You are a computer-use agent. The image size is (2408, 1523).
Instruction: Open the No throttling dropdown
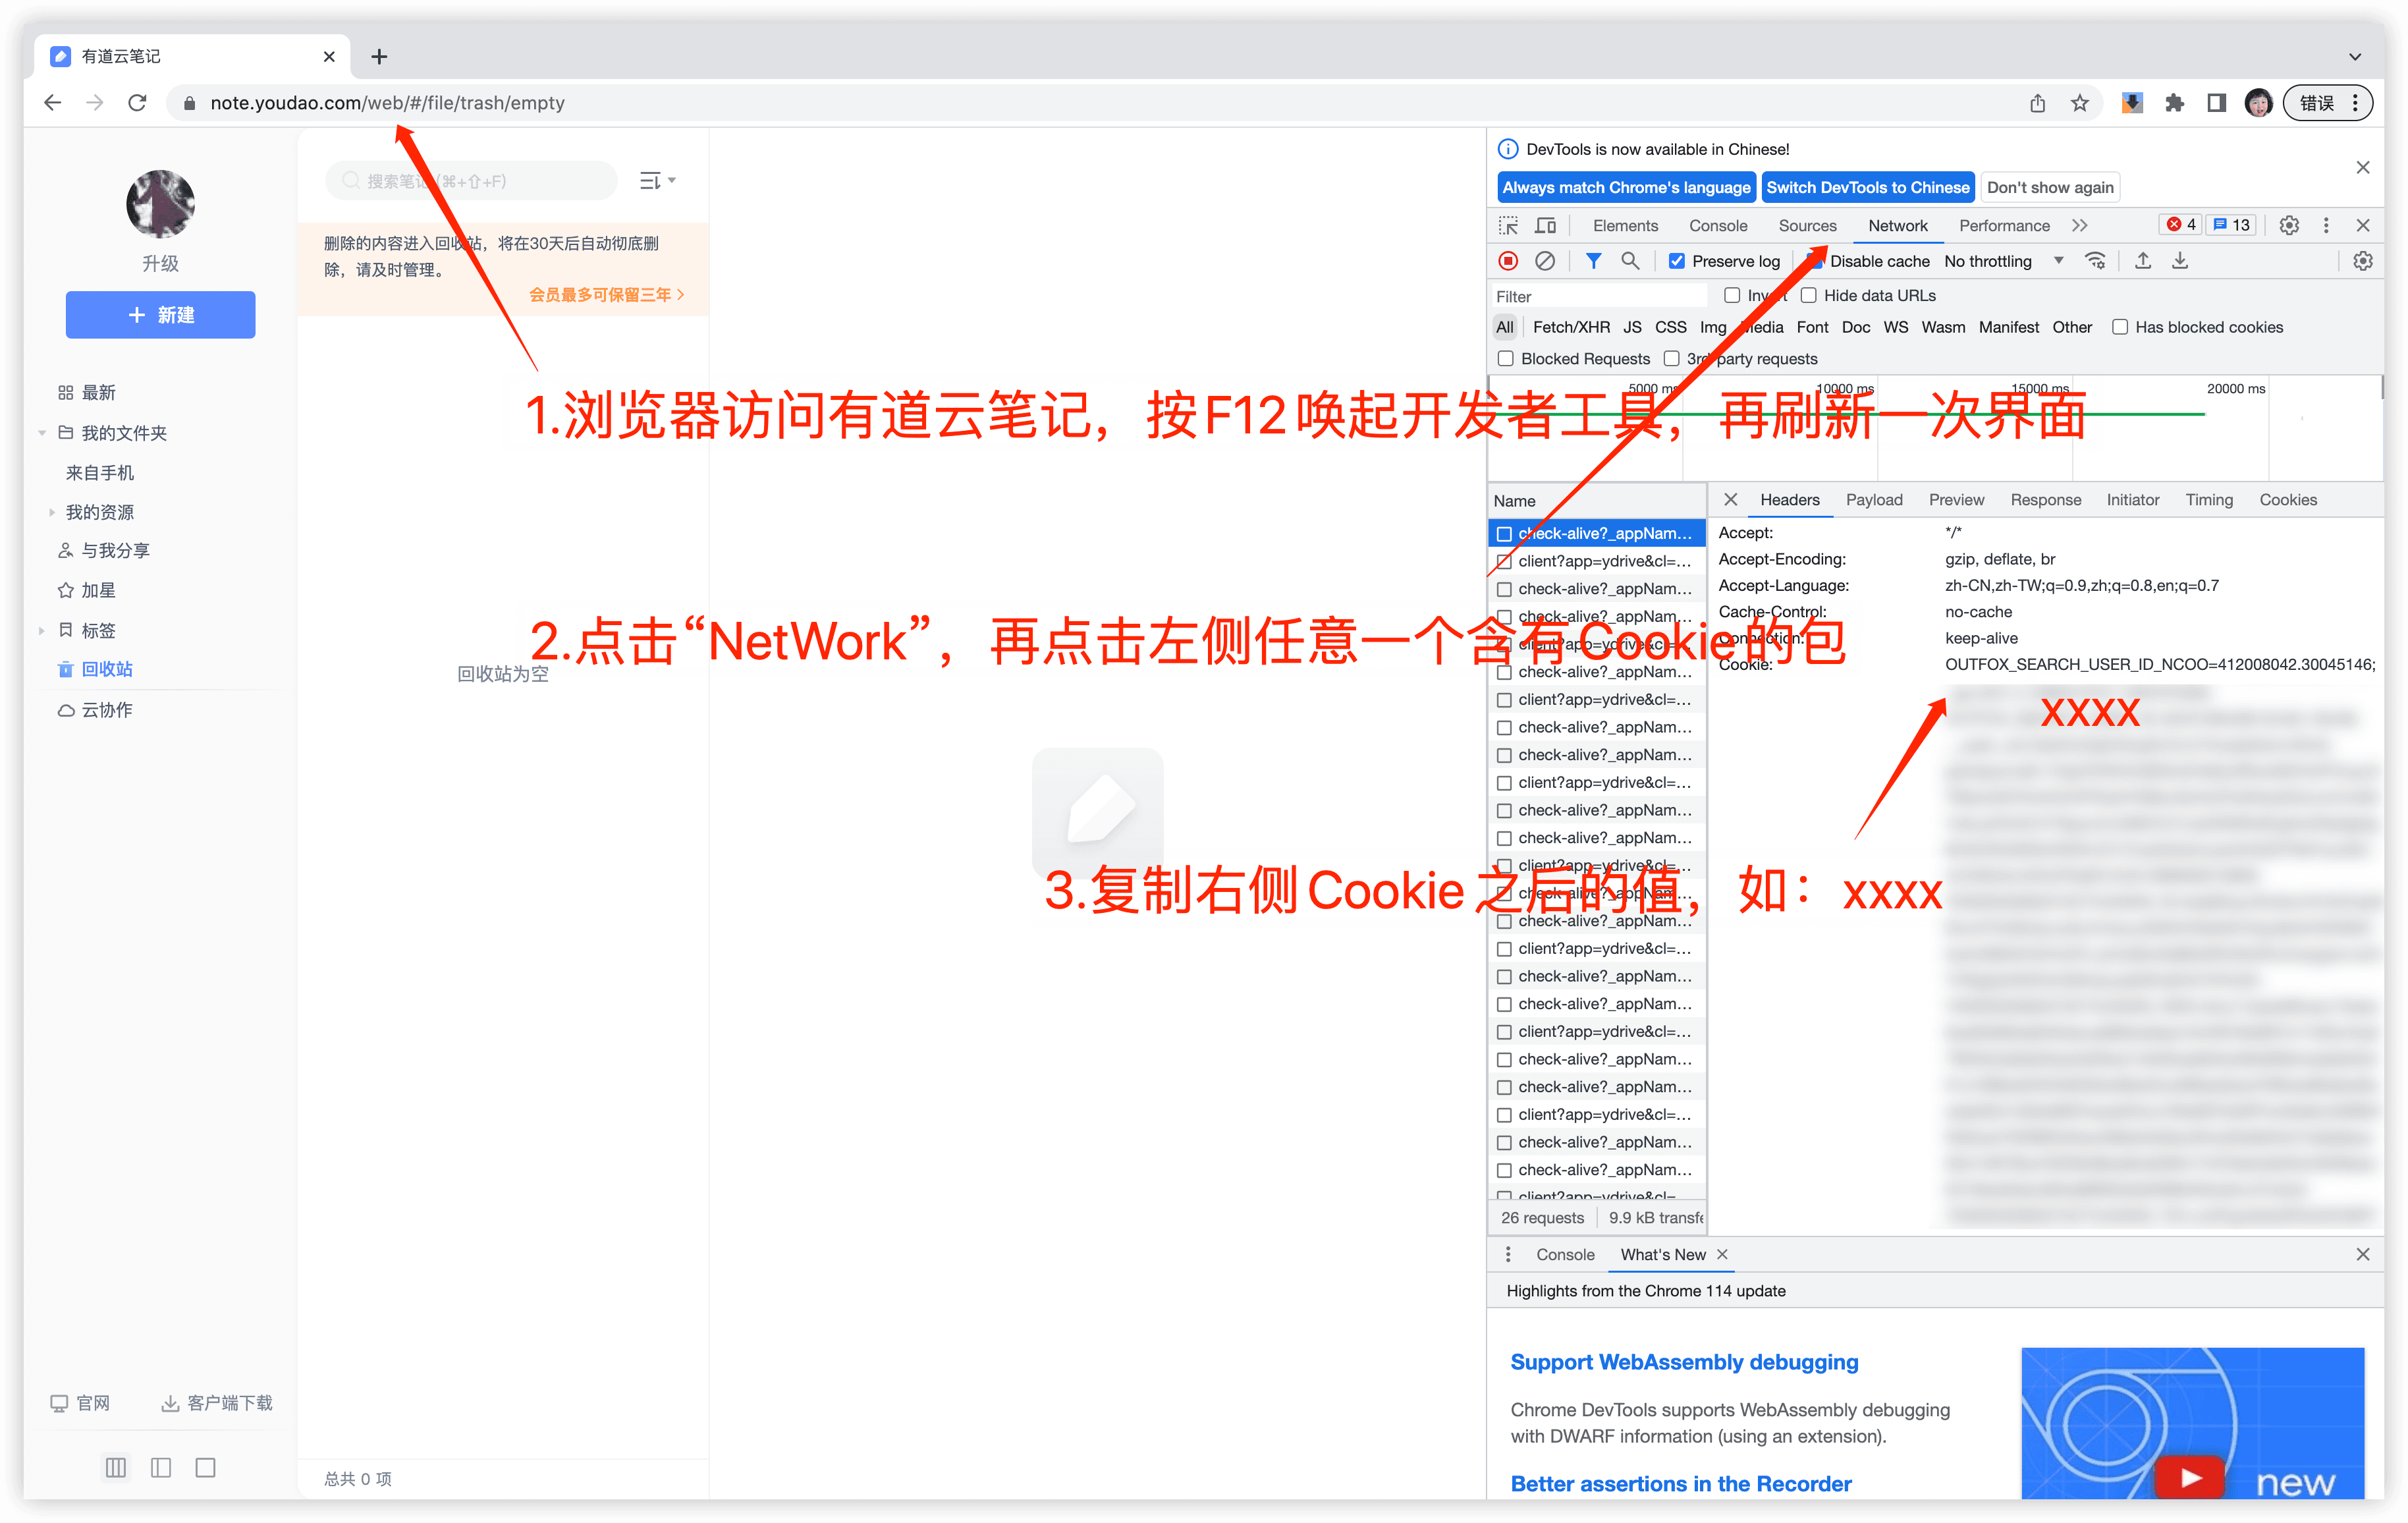pos(2003,262)
